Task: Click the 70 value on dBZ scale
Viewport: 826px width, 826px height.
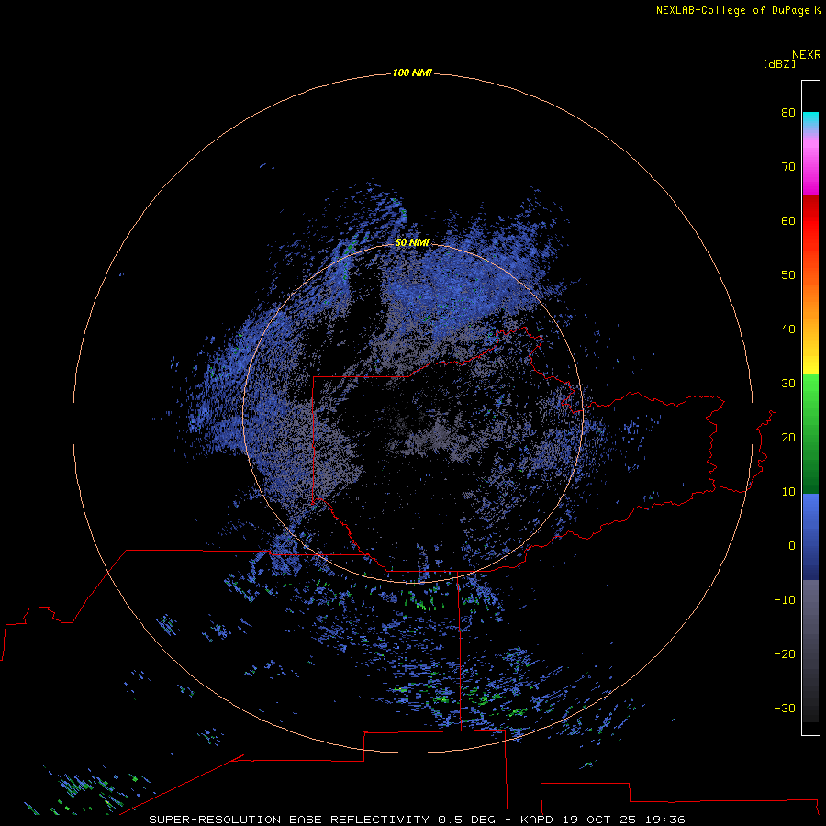Action: pyautogui.click(x=788, y=167)
